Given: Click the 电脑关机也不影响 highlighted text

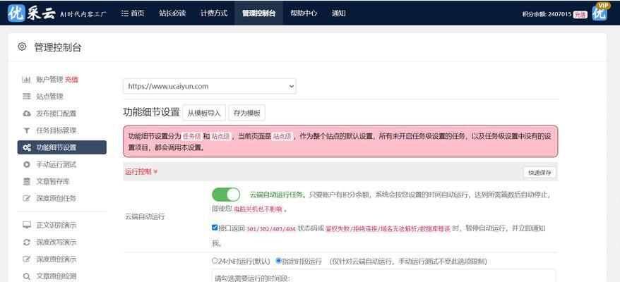Looking at the screenshot, I should 258,209.
